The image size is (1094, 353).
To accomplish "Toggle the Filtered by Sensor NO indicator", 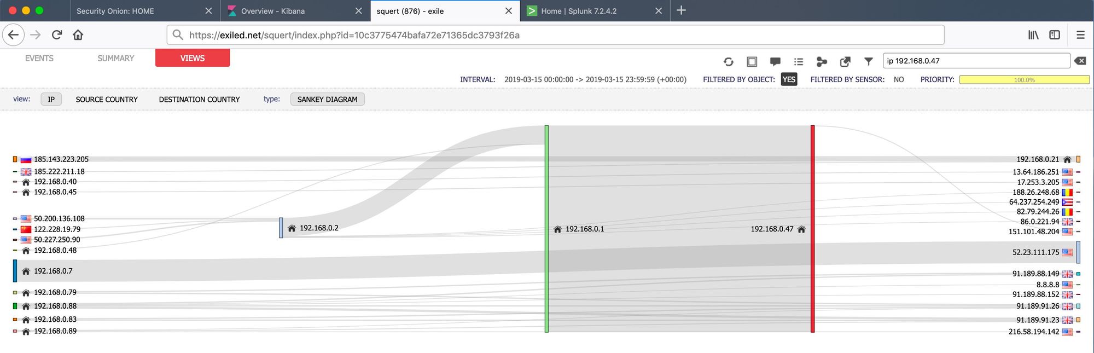I will [899, 79].
